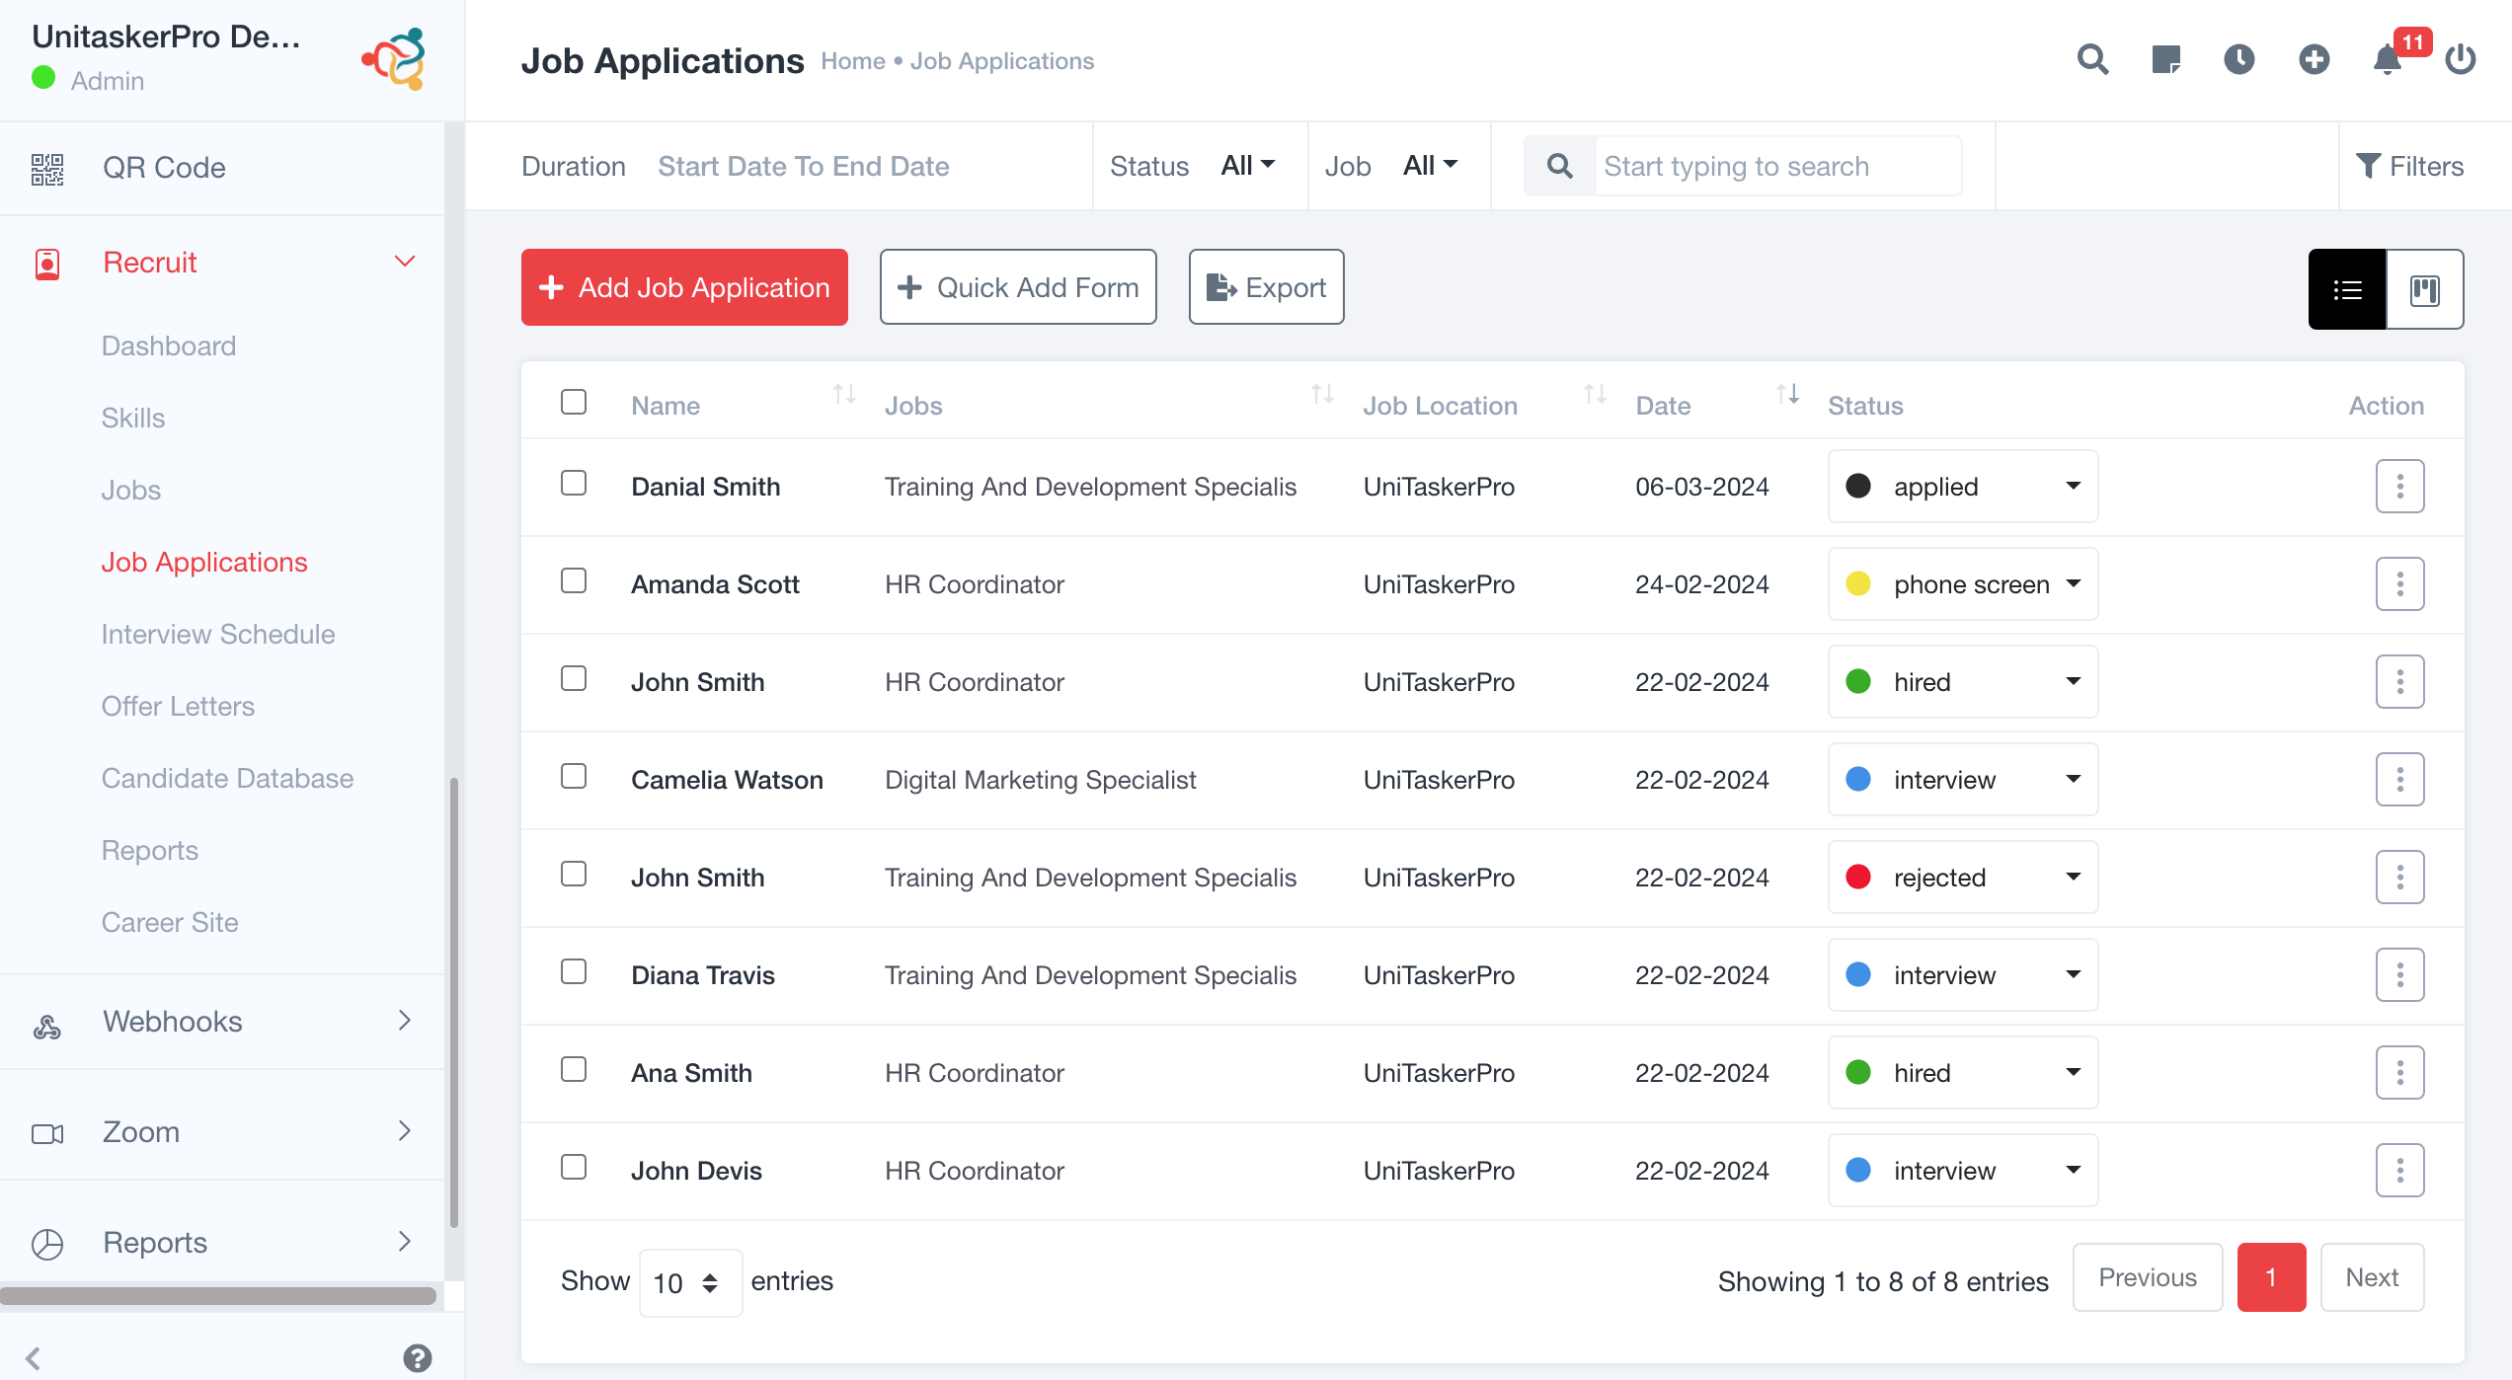Sort table by Jobs column arrows
The height and width of the screenshot is (1380, 2512).
1323,395
